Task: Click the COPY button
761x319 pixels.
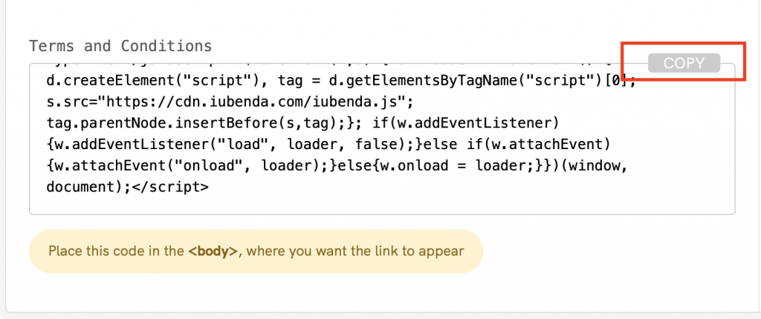Action: pos(683,63)
